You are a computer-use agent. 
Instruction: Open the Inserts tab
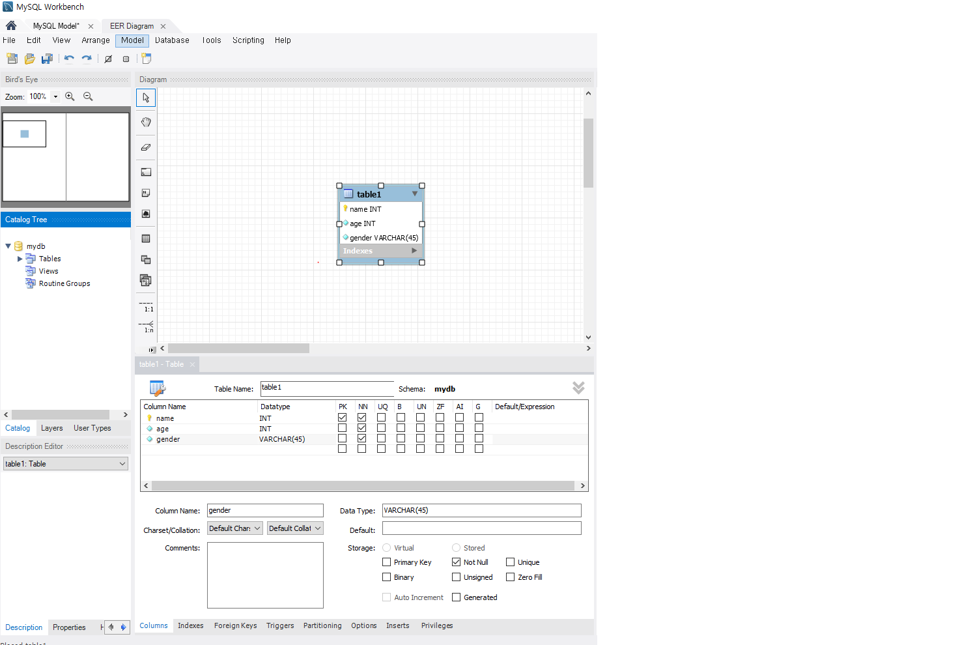pos(398,625)
